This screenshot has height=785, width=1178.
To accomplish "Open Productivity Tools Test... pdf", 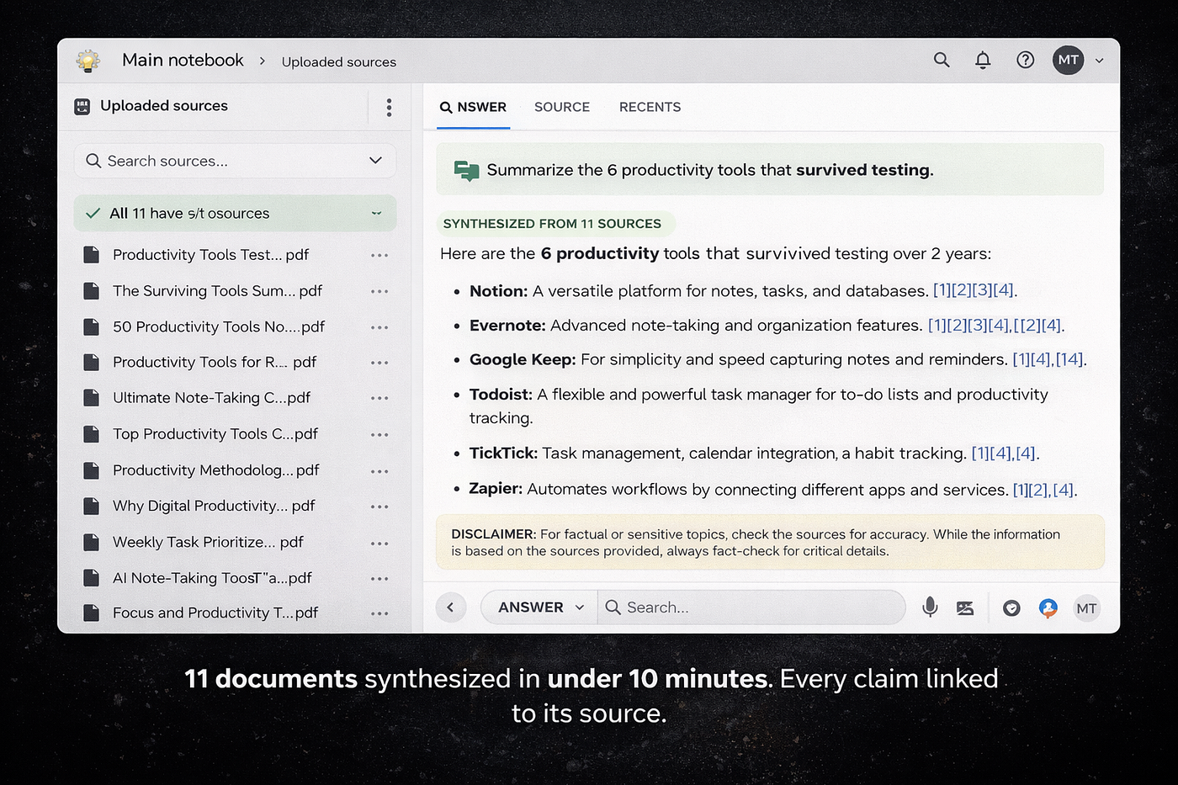I will (210, 255).
